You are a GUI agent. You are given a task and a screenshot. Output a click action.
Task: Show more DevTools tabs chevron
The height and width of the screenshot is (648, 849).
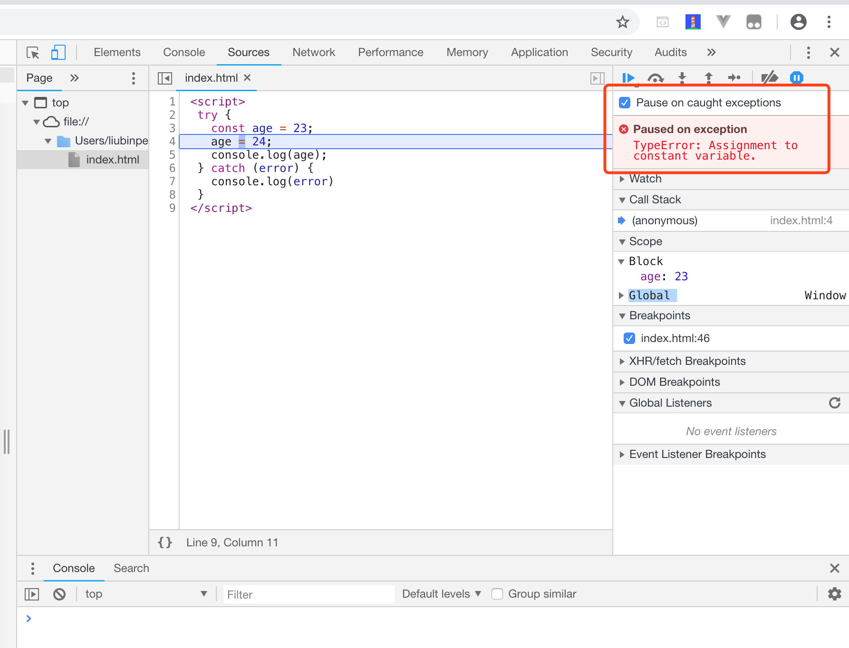tap(711, 52)
